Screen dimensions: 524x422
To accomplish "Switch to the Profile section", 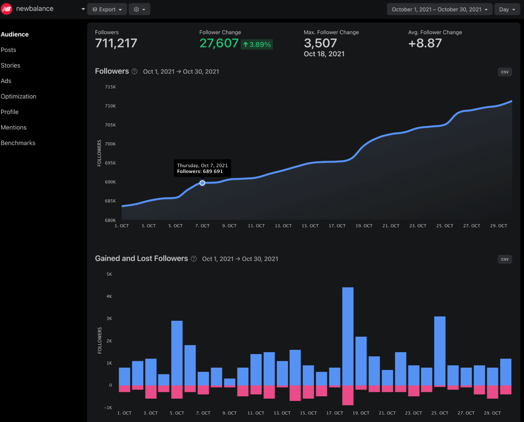I will click(9, 112).
